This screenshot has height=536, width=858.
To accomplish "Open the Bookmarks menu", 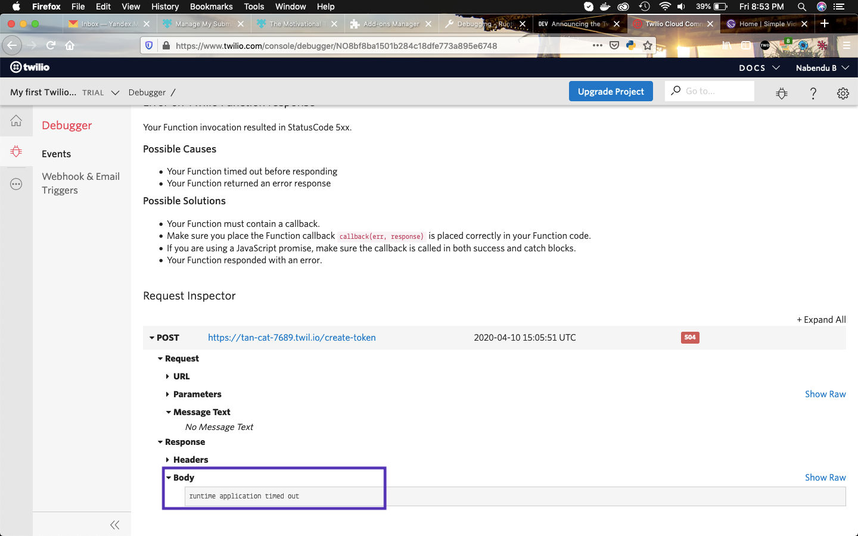I will pos(211,7).
